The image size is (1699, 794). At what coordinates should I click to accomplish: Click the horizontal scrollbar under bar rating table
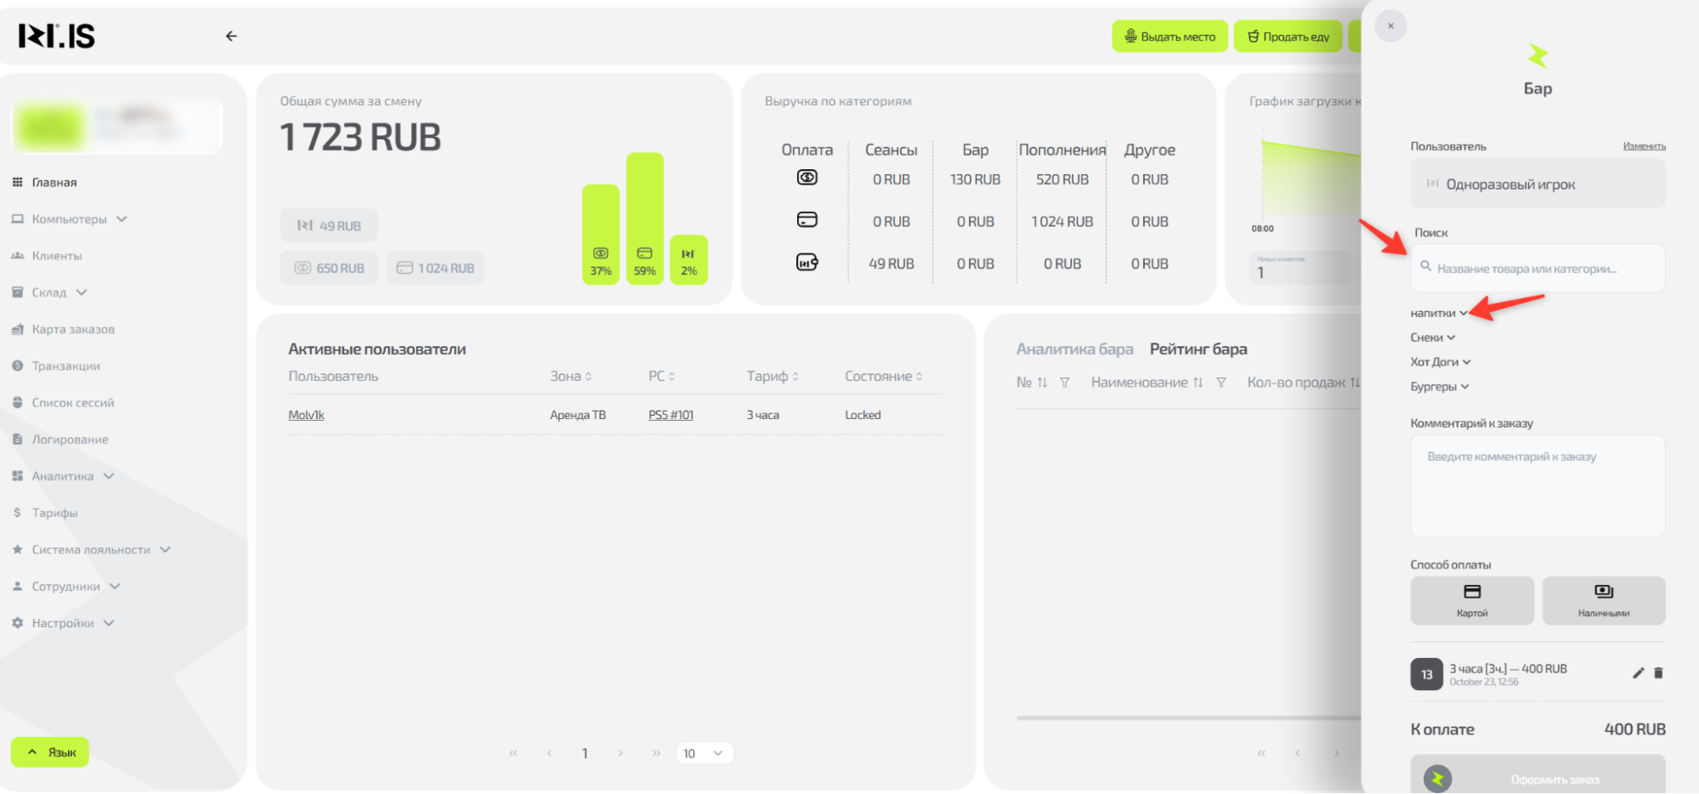point(1188,717)
